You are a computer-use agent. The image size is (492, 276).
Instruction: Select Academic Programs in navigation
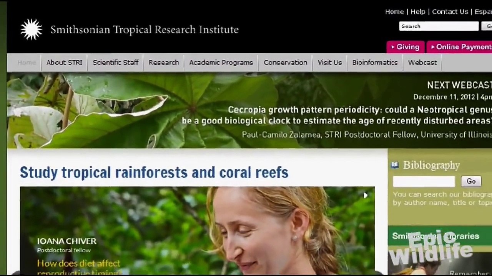coord(221,62)
